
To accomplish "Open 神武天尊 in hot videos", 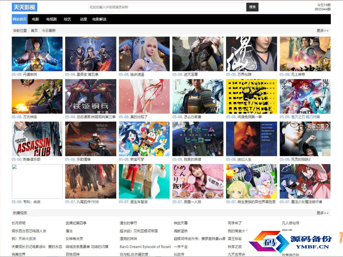I will pyautogui.click(x=181, y=223).
